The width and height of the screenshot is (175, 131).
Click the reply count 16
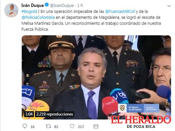(32, 127)
